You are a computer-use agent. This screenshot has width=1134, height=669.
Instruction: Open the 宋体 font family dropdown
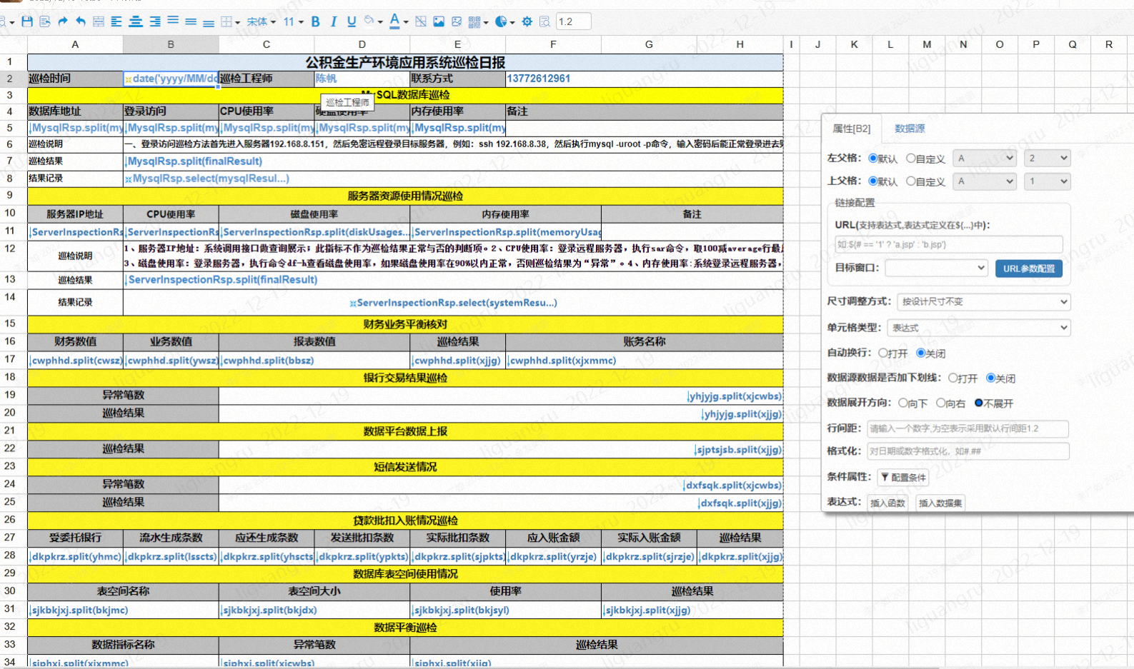click(x=261, y=21)
